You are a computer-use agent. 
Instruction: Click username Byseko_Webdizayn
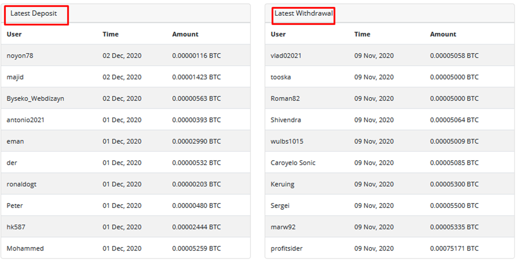[35, 99]
